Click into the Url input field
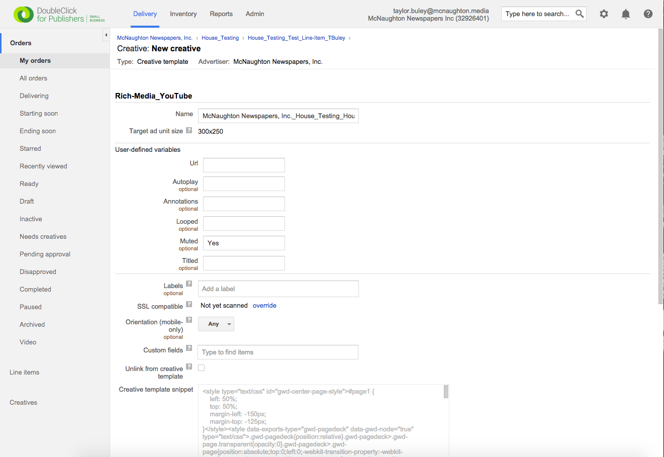Screen dimensions: 664x457 click(x=244, y=165)
